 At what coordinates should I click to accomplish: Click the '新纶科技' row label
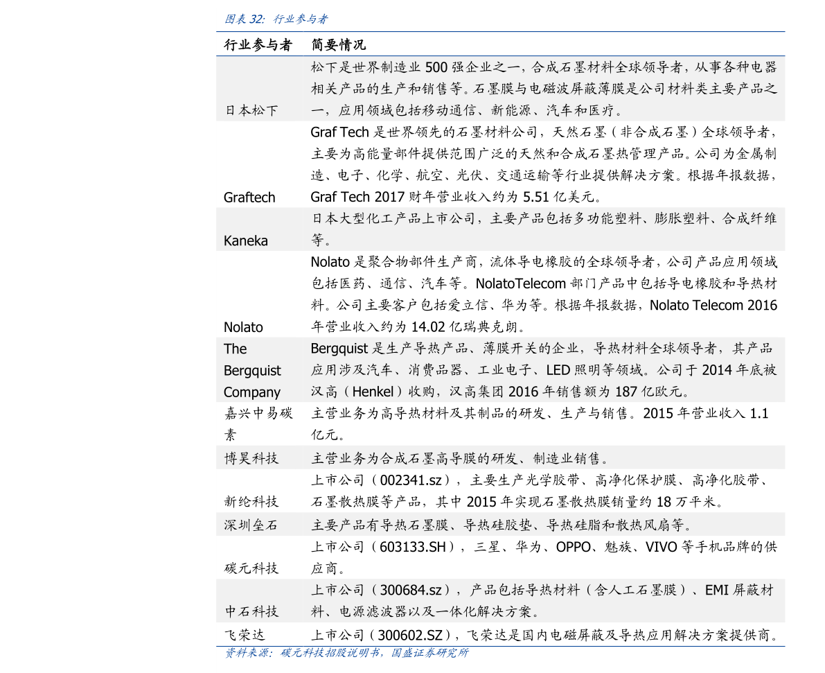(251, 501)
